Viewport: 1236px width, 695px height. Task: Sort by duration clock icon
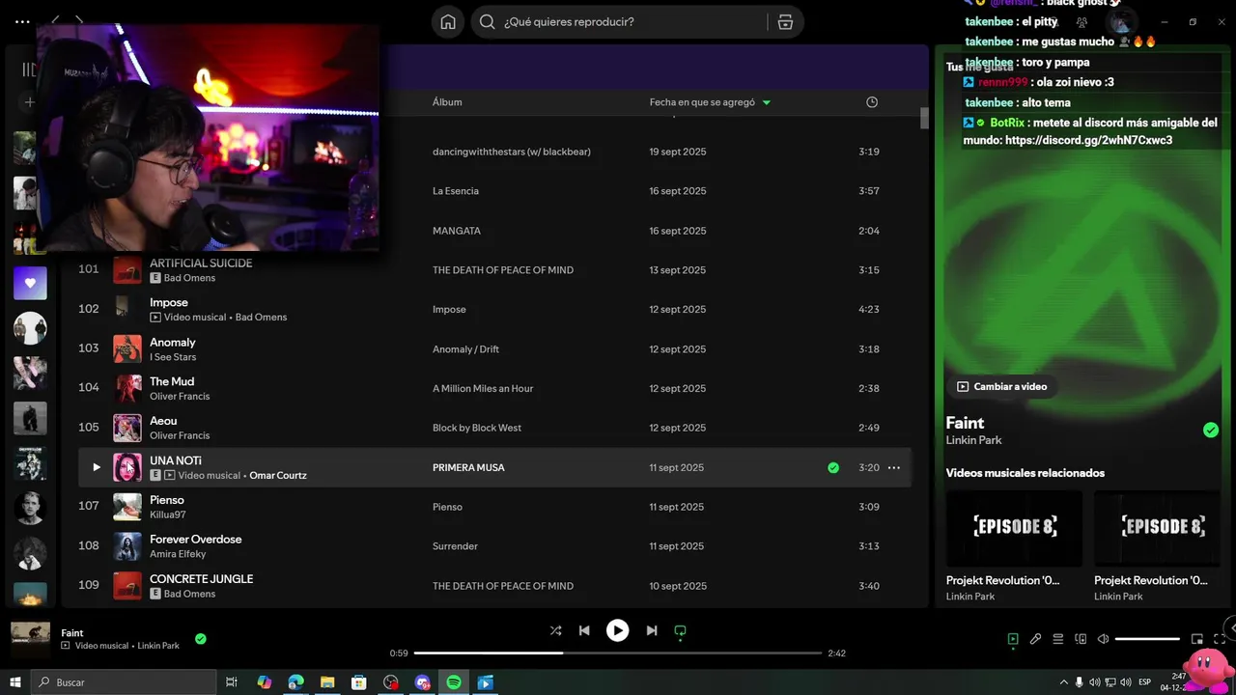pos(872,102)
